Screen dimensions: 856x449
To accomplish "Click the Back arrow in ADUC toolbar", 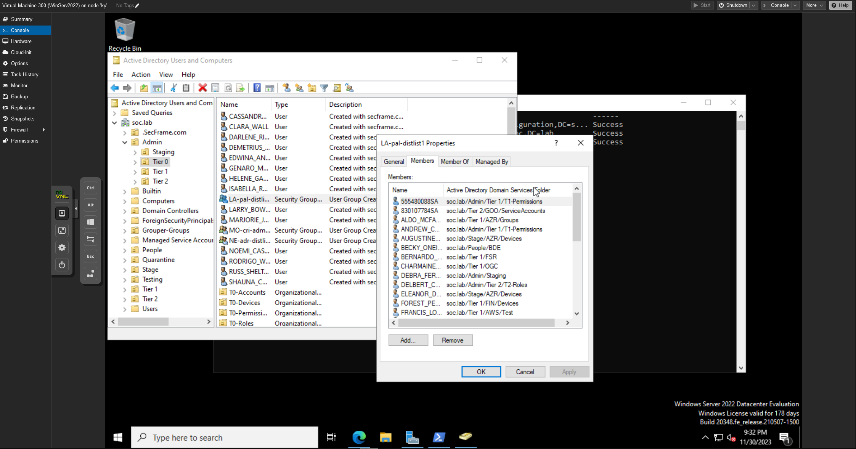I will click(x=115, y=88).
